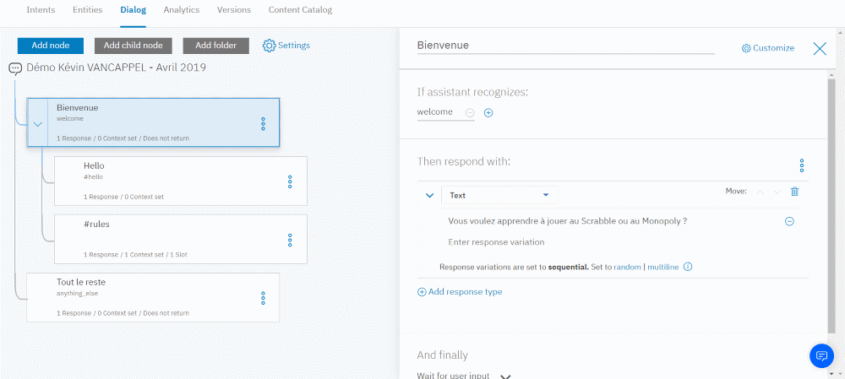Image resolution: width=845 pixels, height=379 pixels.
Task: Edit the Bienvenue node name field
Action: [x=566, y=46]
